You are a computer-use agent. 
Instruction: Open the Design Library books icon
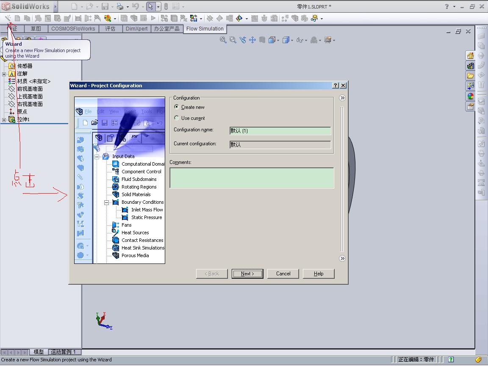pos(470,66)
